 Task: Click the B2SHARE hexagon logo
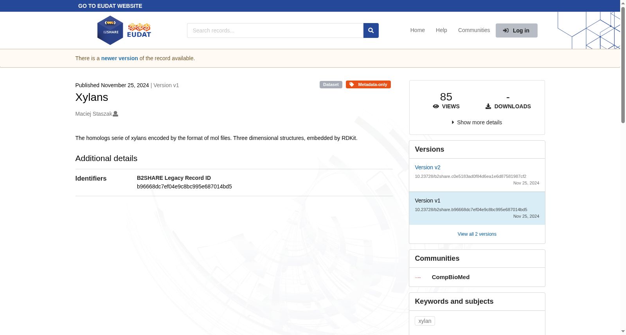coord(110,30)
